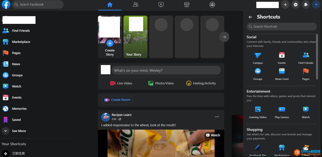
Task: Click the Recipes Learn profile avatar
Action: tap(105, 117)
